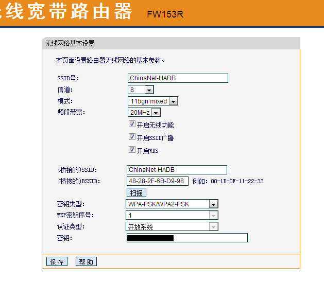Click the 无线网络基本设置 panel header
This screenshot has height=301, width=324.
click(70, 43)
